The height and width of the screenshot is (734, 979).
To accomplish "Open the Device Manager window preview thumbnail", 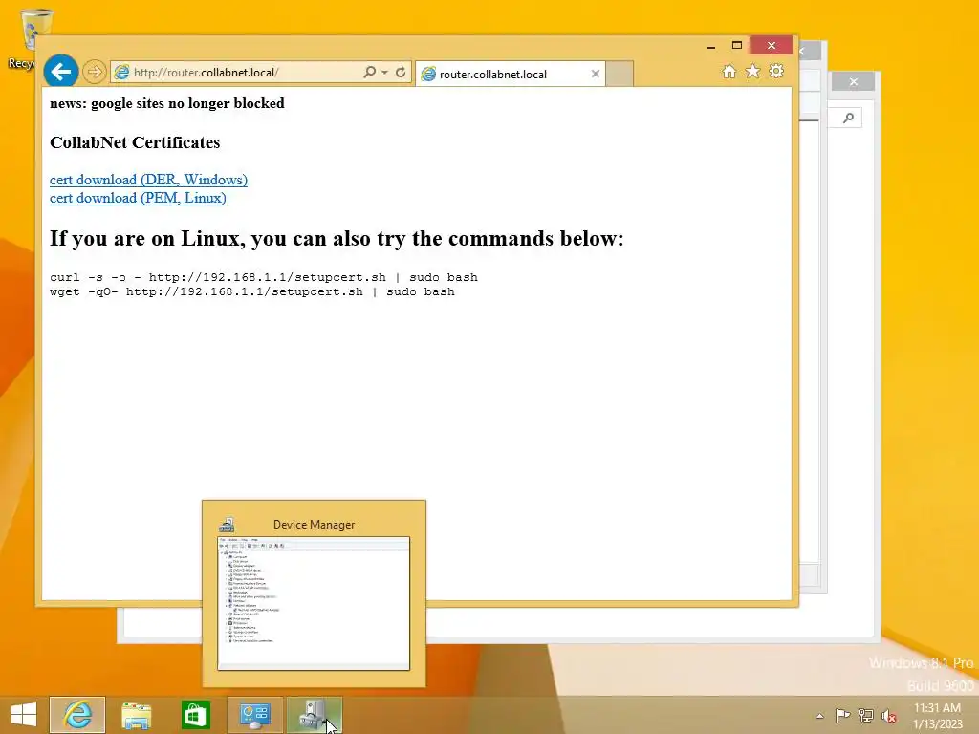I will pyautogui.click(x=314, y=604).
